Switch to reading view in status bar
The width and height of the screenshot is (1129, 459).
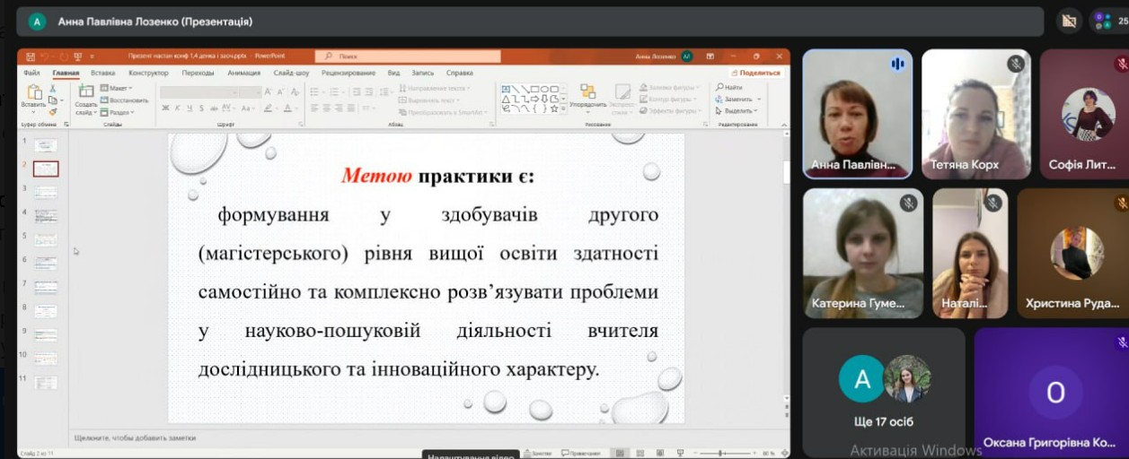pyautogui.click(x=660, y=454)
